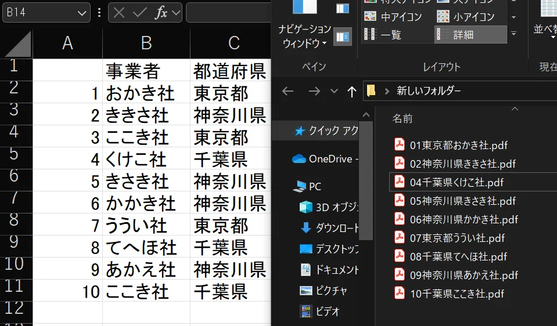Image resolution: width=557 pixels, height=326 pixels.
Task: Choose 詳細 details layout
Action: (470, 34)
